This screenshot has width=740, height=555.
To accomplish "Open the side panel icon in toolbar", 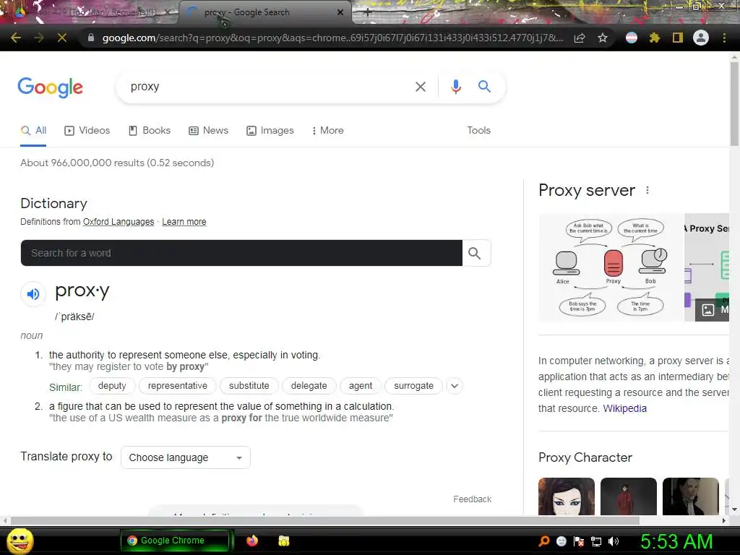I will 678,38.
